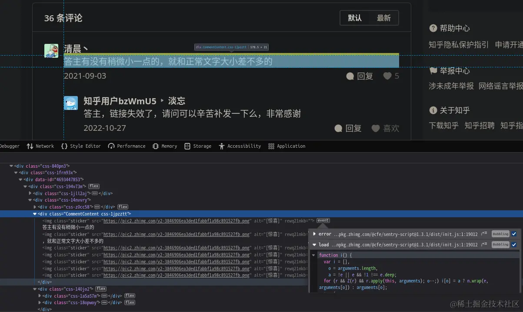Click ellipsis badge in css-18opwoy node

[x=104, y=302]
